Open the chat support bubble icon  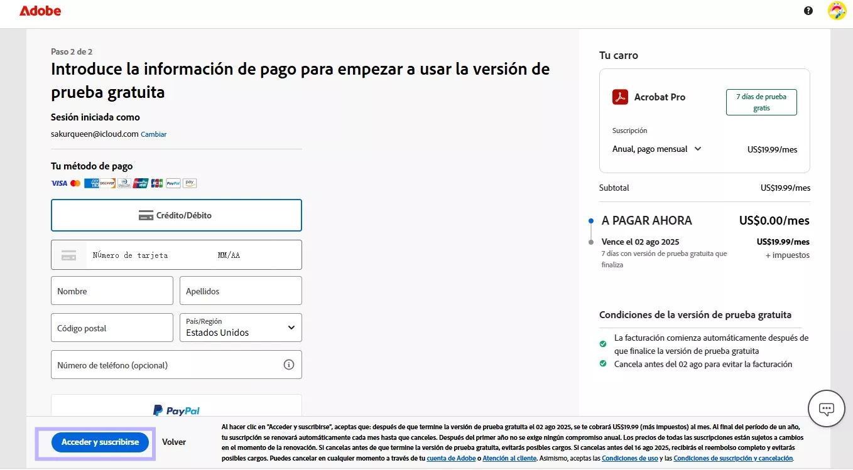tap(827, 409)
